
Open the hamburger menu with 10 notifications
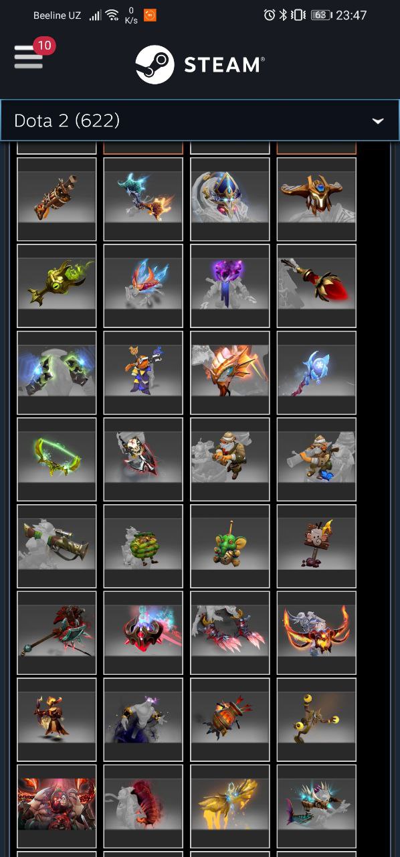(x=29, y=57)
